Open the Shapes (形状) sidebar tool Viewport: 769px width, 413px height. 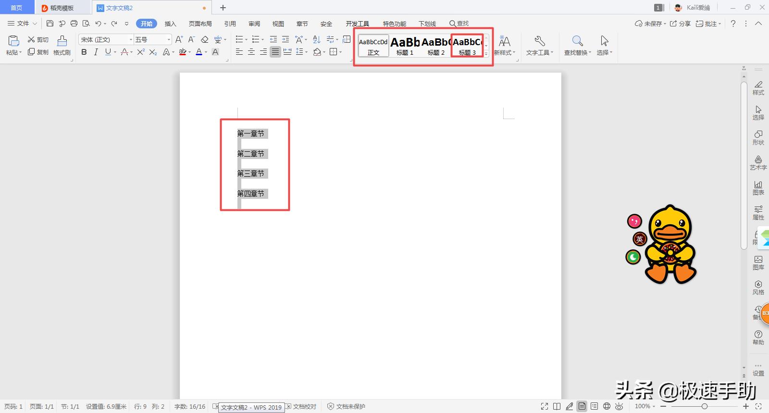758,138
